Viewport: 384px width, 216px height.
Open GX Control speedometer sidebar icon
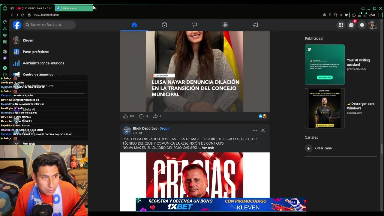pyautogui.click(x=5, y=22)
